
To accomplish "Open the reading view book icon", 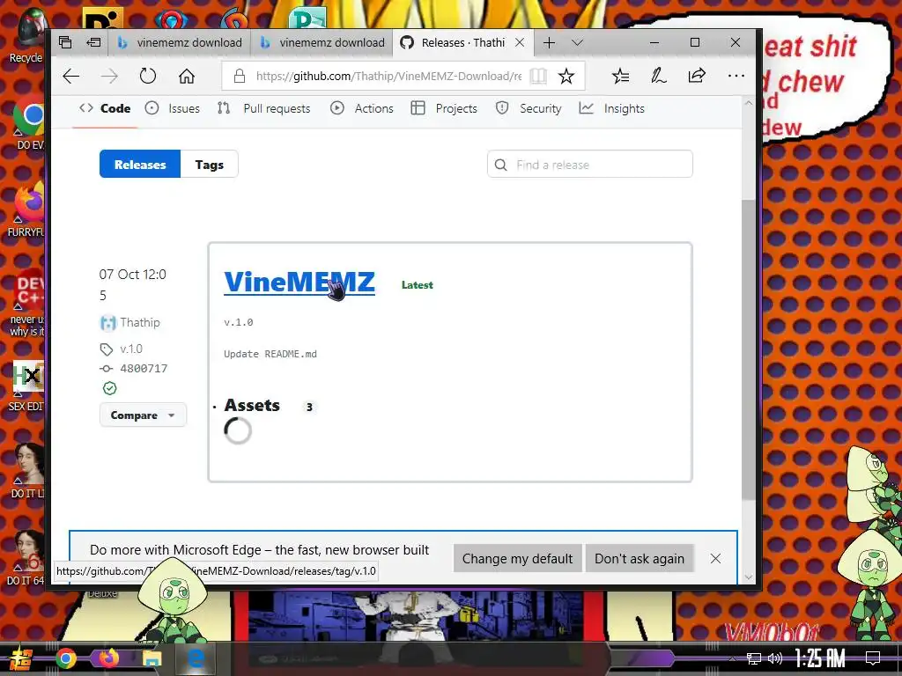I will [538, 76].
